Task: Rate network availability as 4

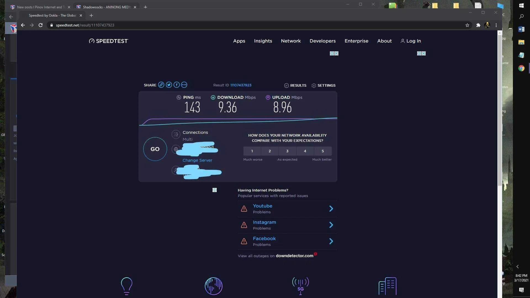Action: (x=305, y=151)
